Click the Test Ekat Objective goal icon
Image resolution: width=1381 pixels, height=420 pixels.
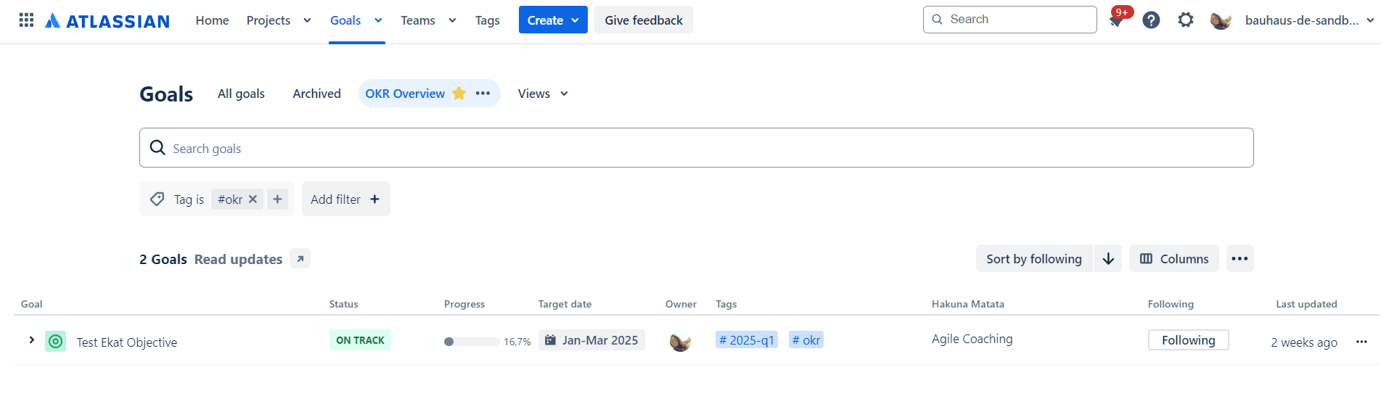[55, 341]
